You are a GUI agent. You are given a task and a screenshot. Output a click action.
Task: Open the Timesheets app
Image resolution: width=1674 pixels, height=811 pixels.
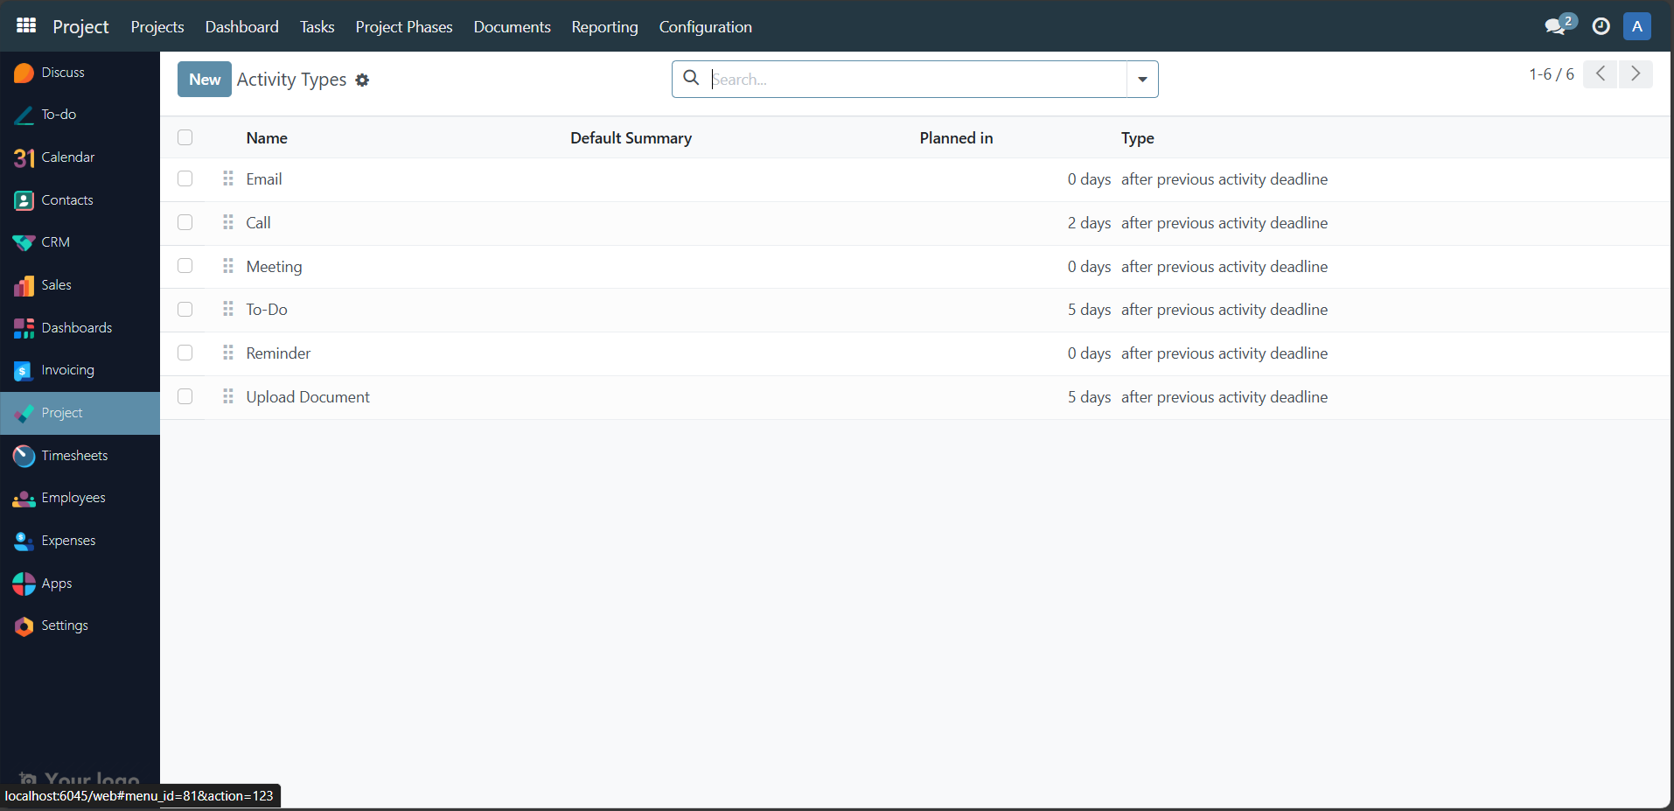[74, 455]
